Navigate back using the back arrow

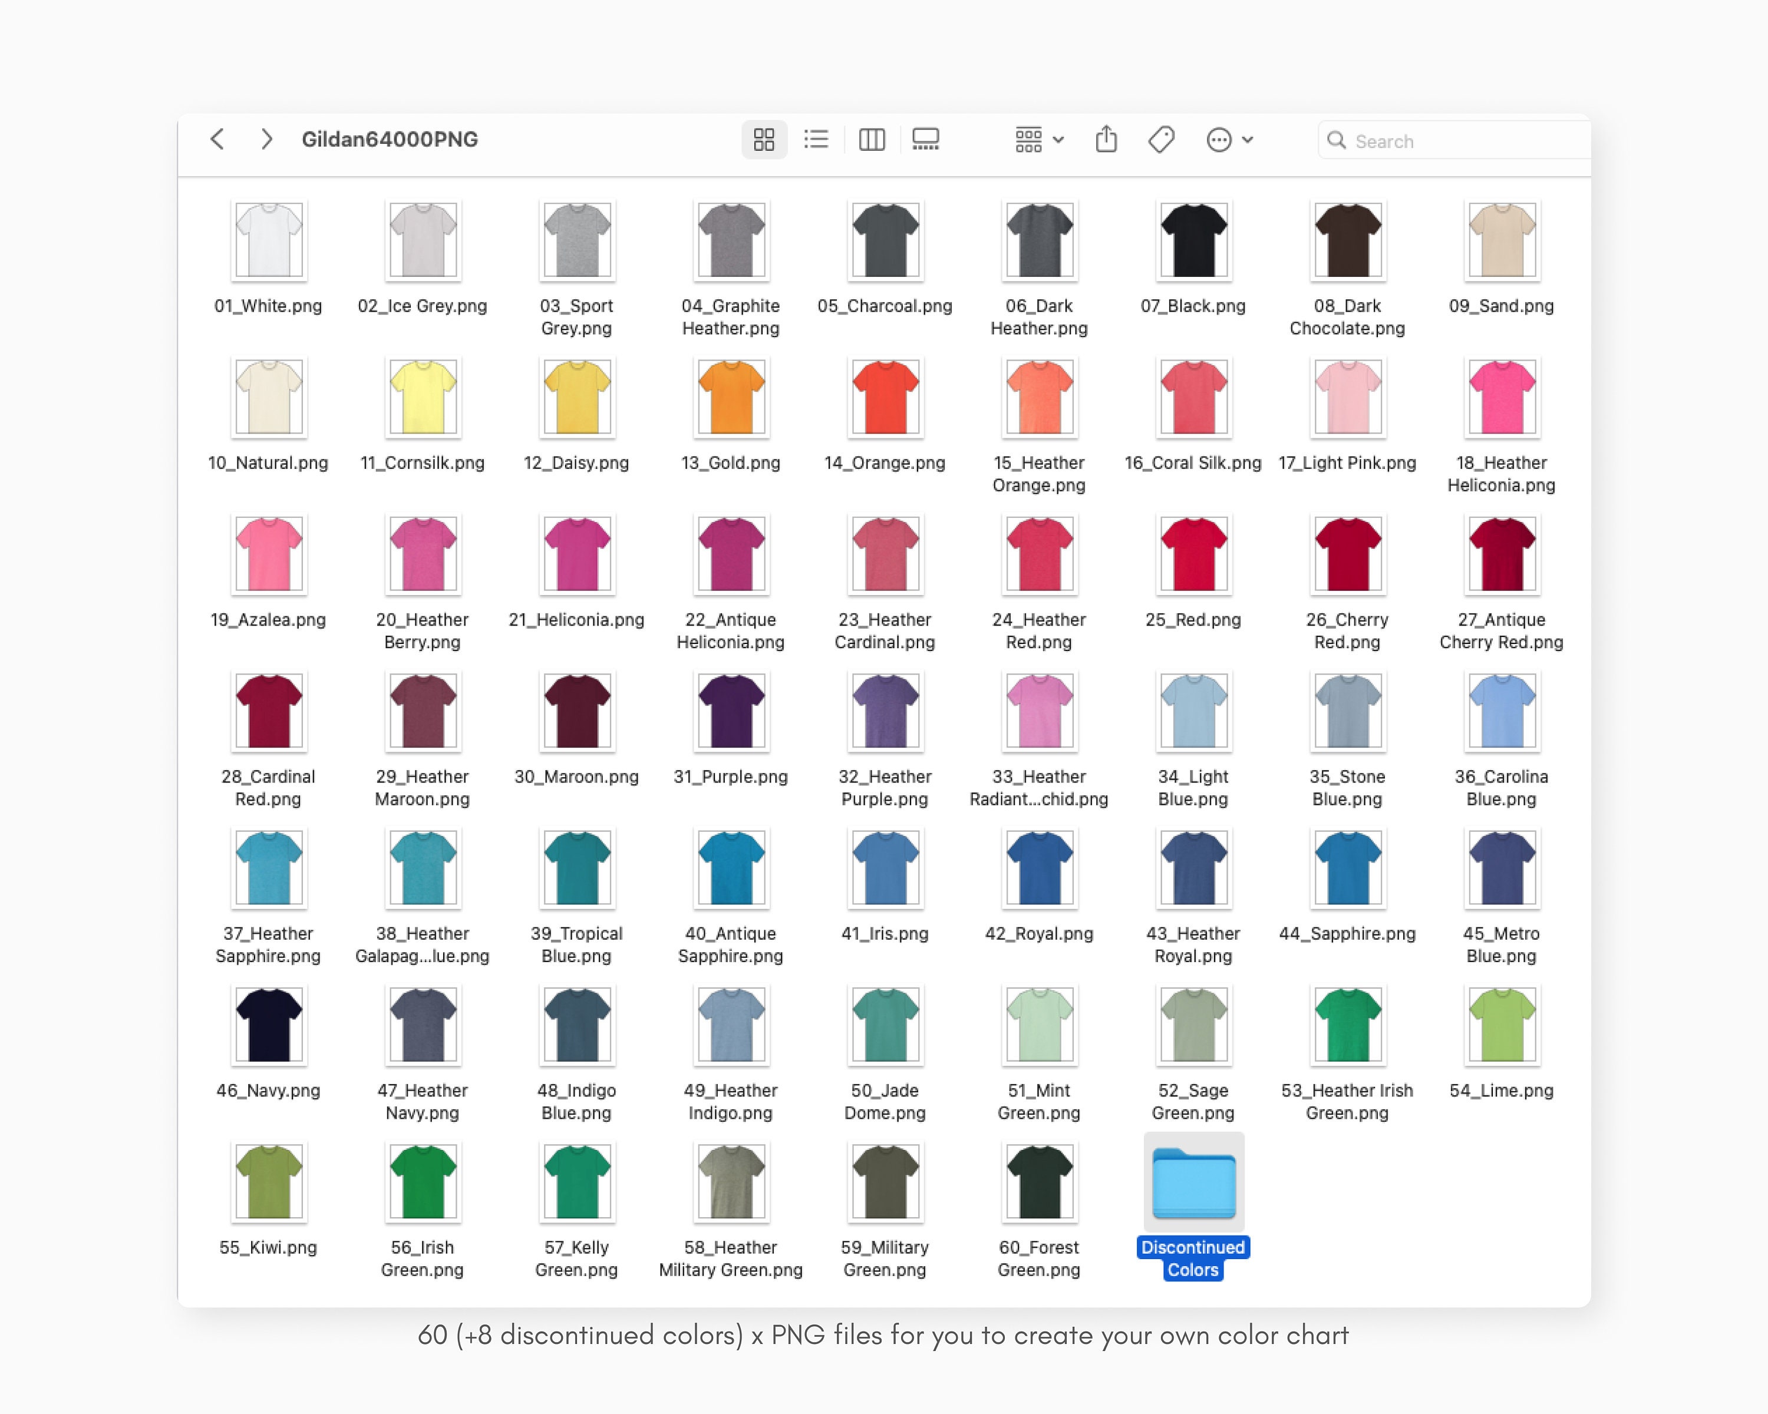click(x=217, y=140)
